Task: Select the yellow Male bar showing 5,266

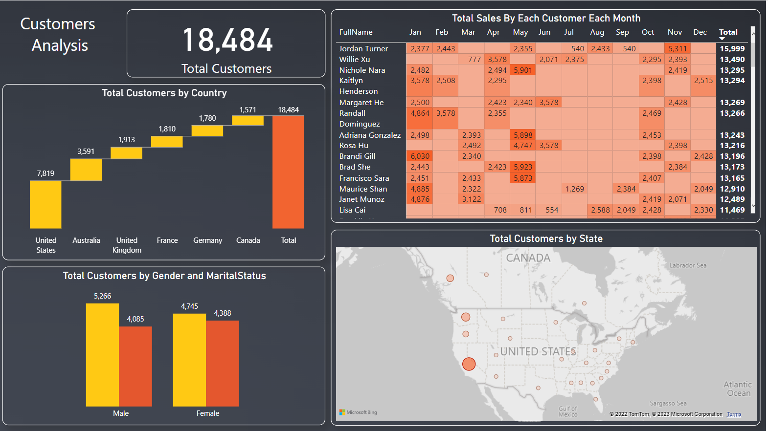Action: pyautogui.click(x=102, y=354)
